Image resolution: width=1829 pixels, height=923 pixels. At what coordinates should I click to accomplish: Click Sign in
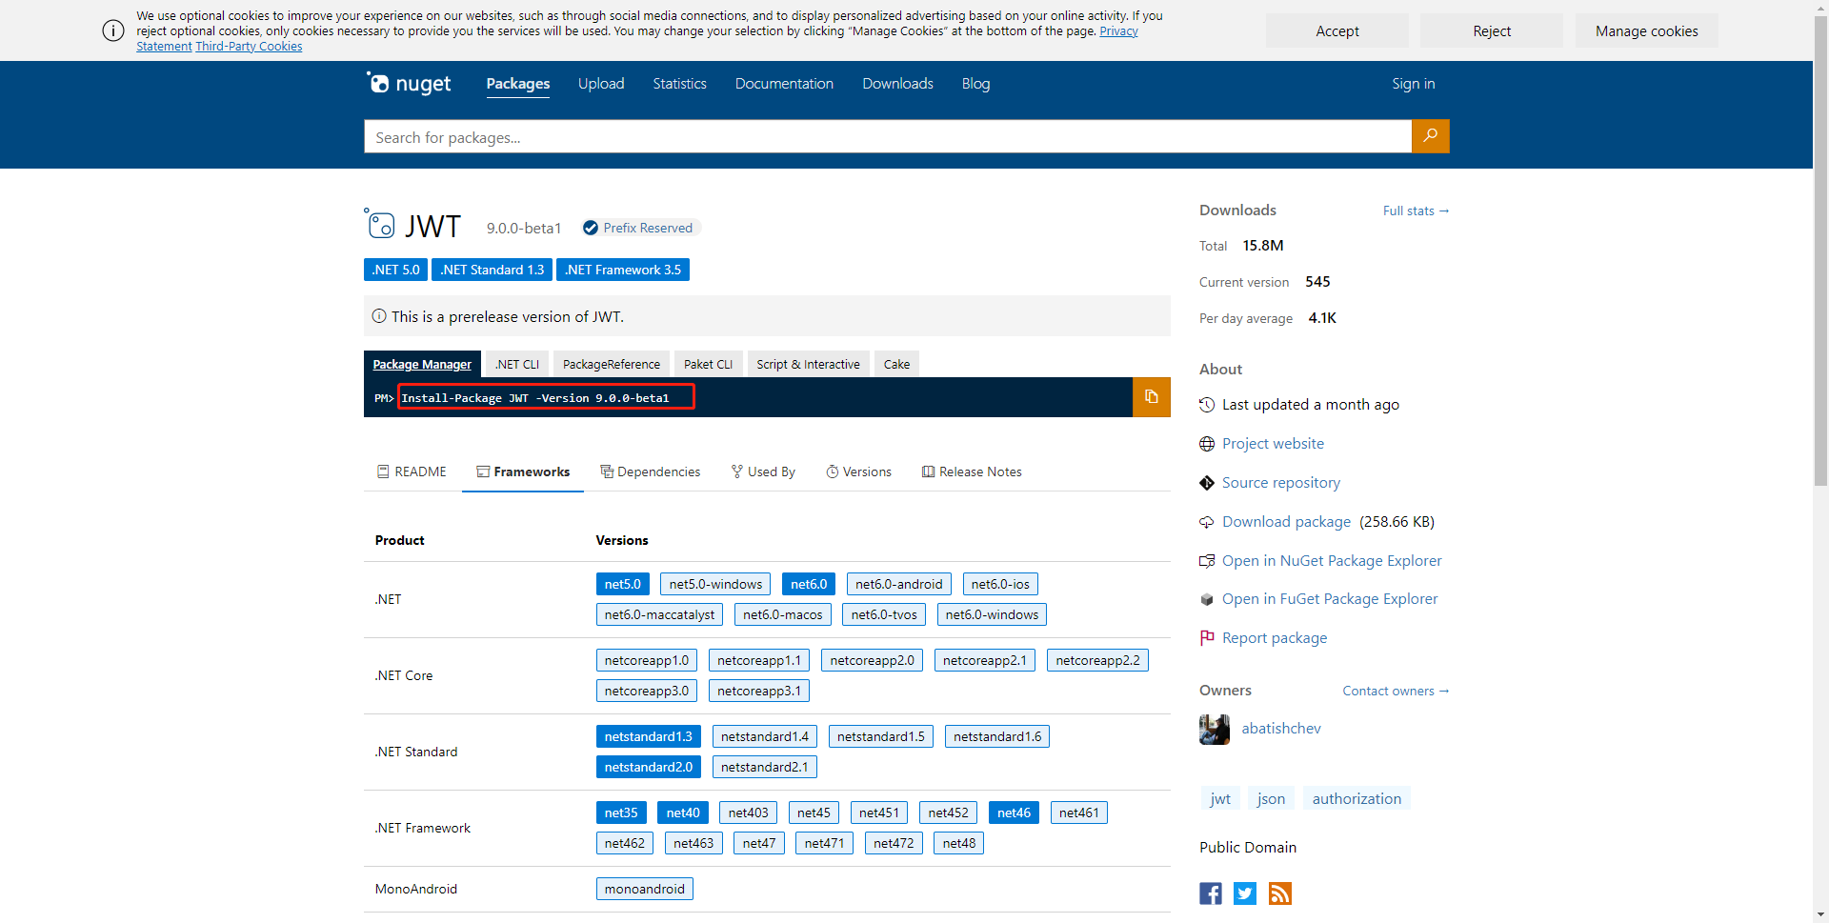coord(1413,84)
